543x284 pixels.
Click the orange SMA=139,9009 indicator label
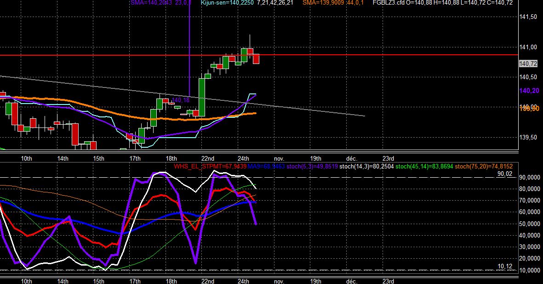pyautogui.click(x=333, y=3)
